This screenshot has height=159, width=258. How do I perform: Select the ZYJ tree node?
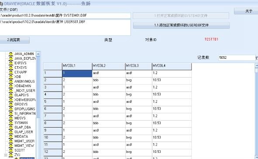tap(17, 155)
